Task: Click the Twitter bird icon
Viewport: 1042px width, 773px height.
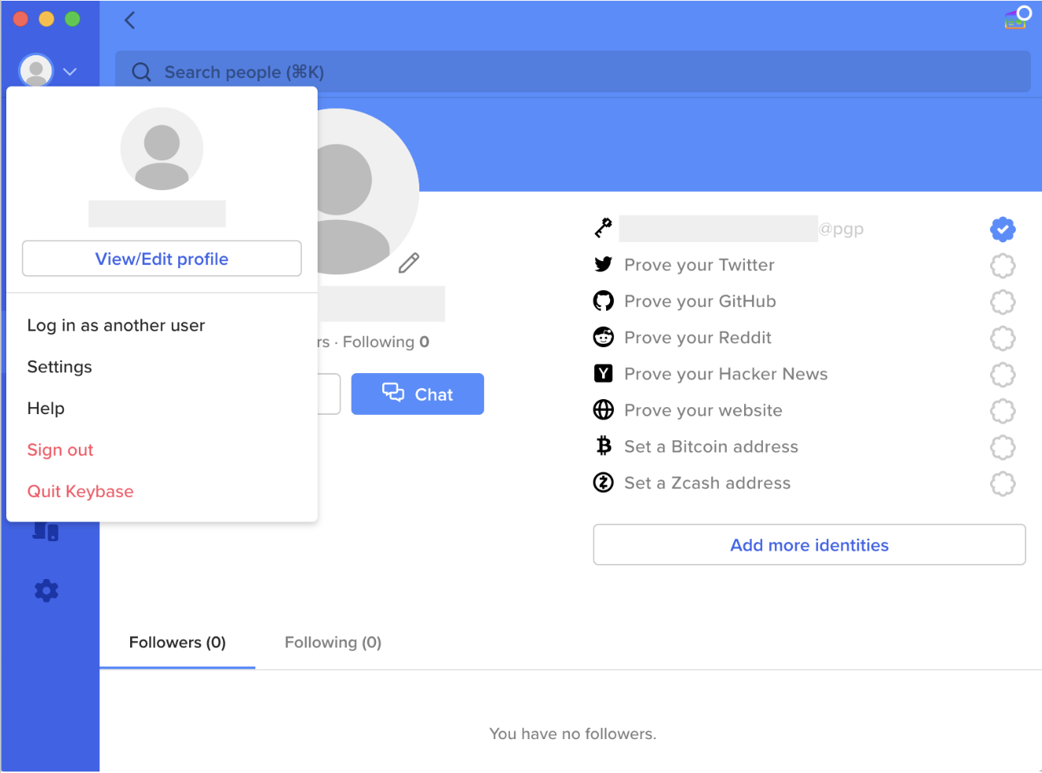Action: click(603, 265)
